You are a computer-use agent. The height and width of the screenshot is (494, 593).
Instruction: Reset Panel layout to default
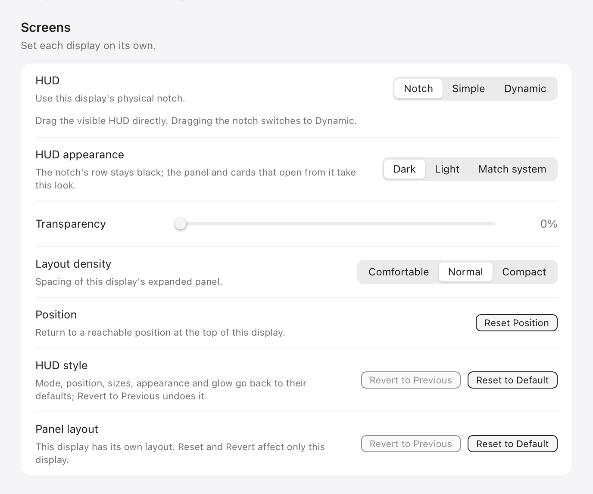click(512, 444)
